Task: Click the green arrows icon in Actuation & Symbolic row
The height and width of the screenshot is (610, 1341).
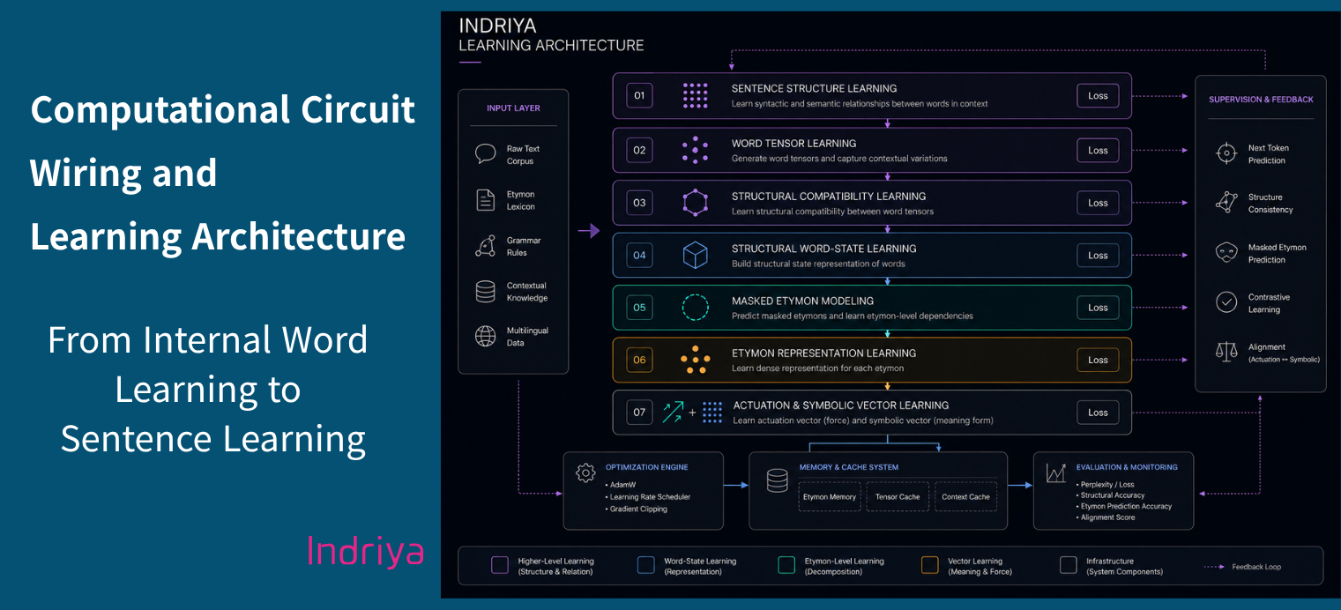Action: (674, 412)
